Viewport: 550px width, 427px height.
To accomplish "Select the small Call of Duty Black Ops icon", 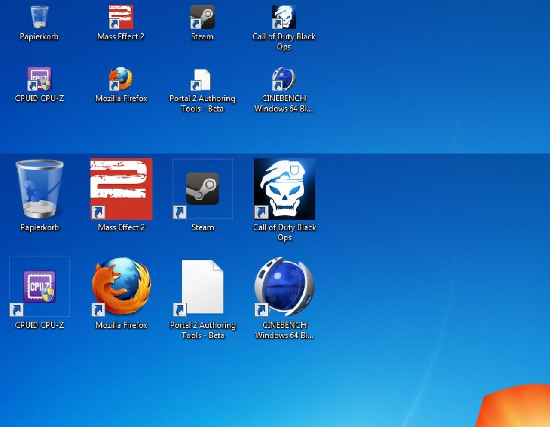I will [284, 17].
